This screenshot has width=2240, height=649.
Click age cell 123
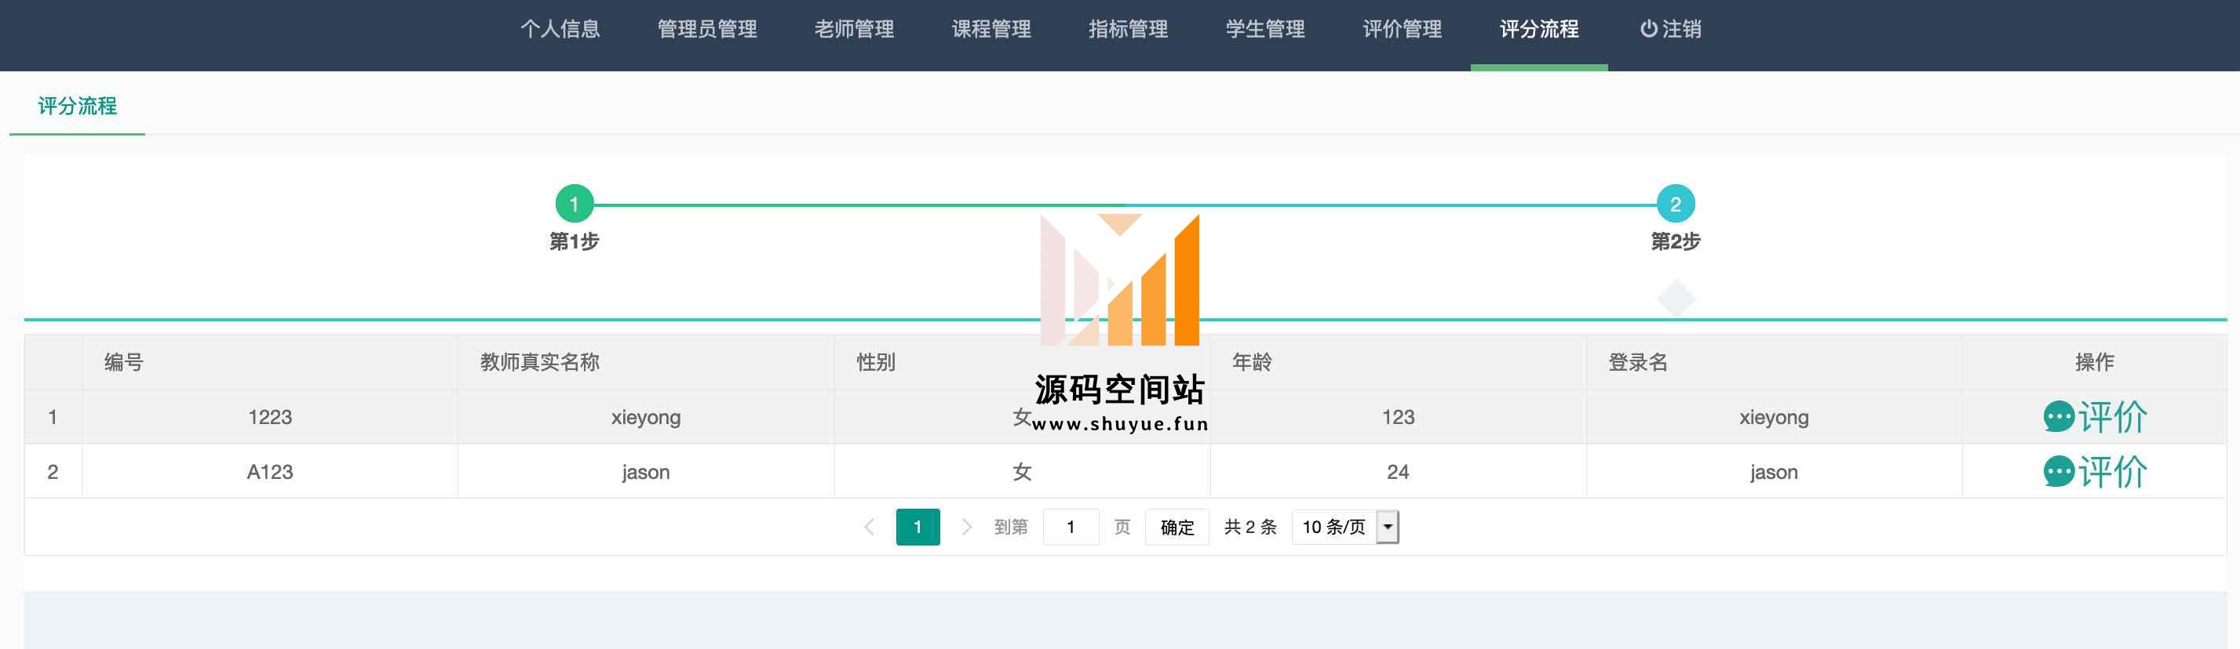[x=1397, y=417]
